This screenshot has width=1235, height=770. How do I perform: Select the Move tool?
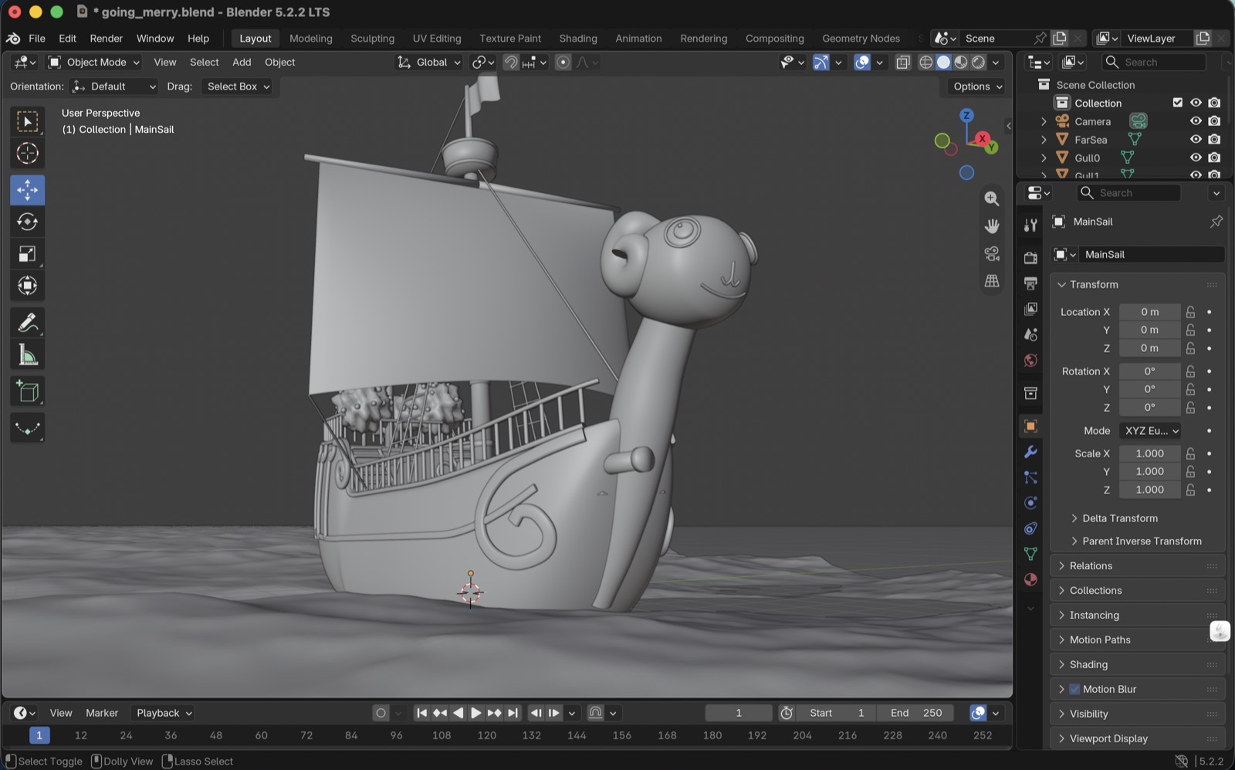tap(27, 190)
